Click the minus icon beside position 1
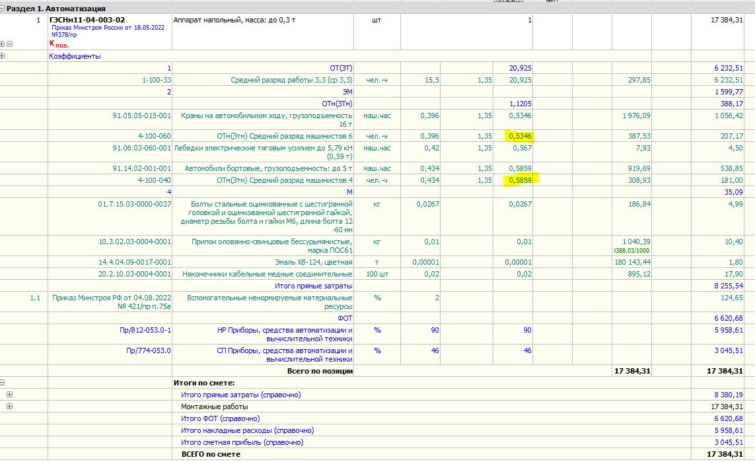 tap(9, 44)
